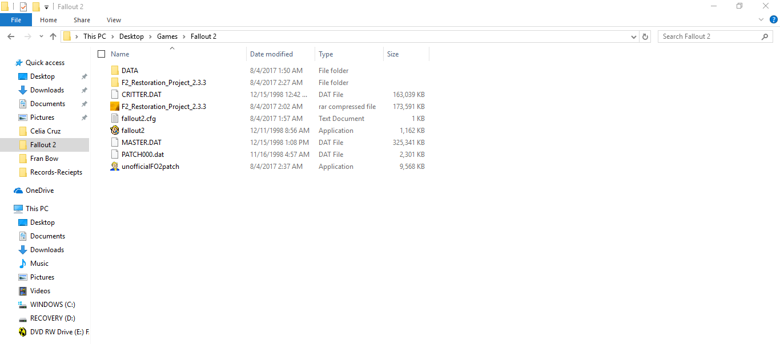Expand the breadcrumb chevron after Games

184,37
